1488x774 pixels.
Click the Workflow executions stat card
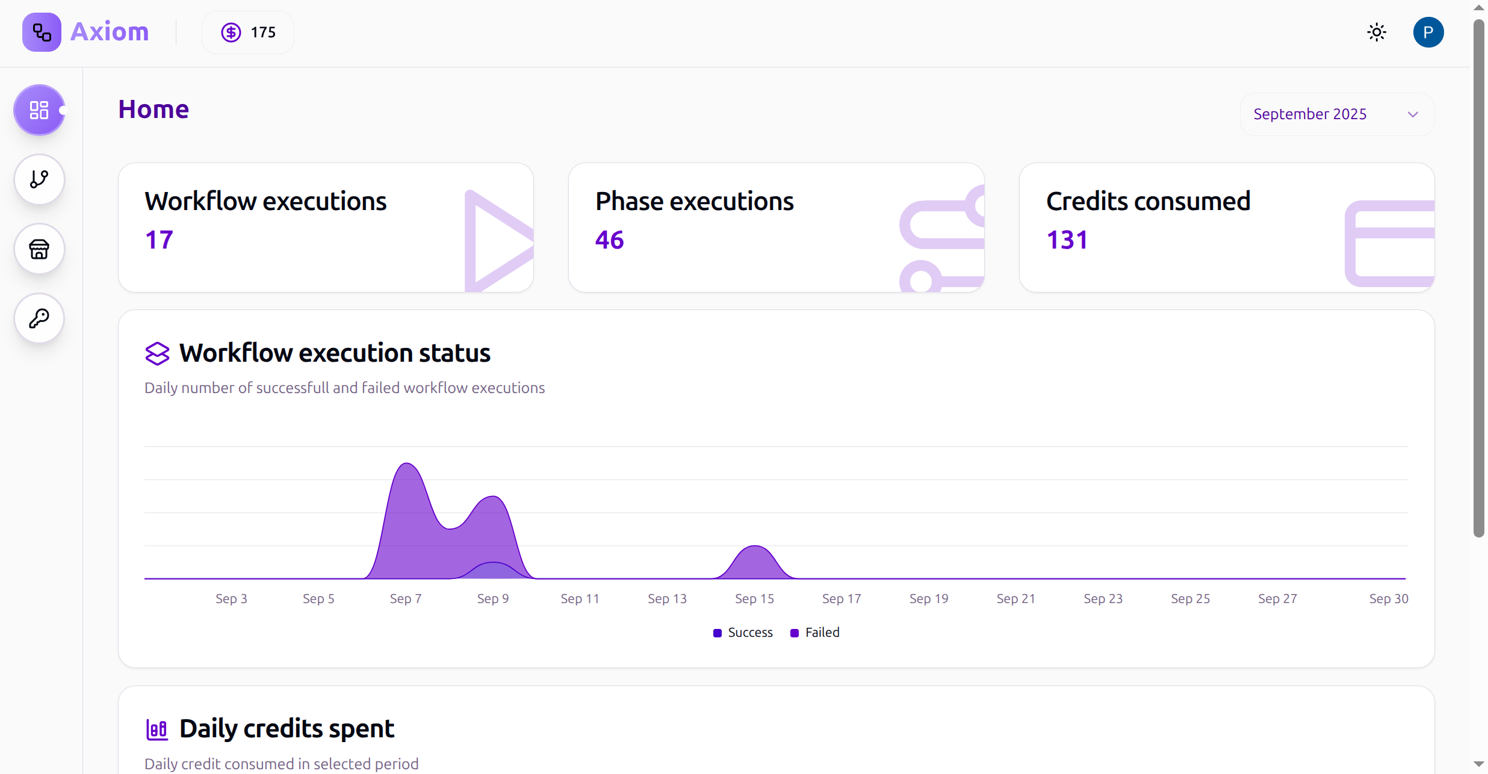326,228
